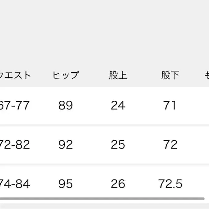
Task: Select the inseam value 71
Action: (x=170, y=105)
